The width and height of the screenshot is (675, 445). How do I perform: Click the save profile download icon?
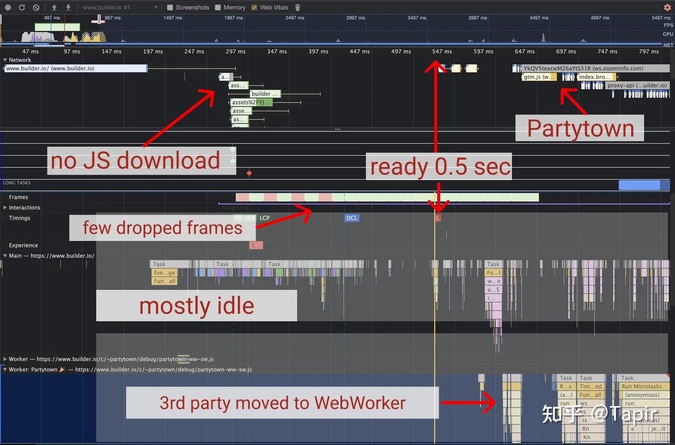pos(68,7)
